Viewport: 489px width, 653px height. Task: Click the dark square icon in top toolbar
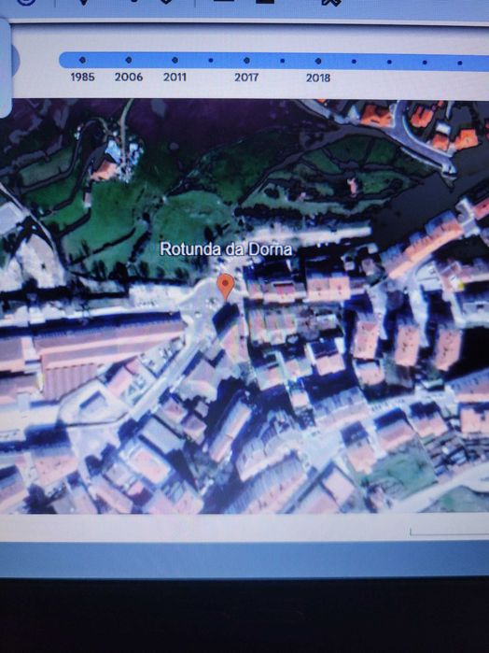point(265,2)
